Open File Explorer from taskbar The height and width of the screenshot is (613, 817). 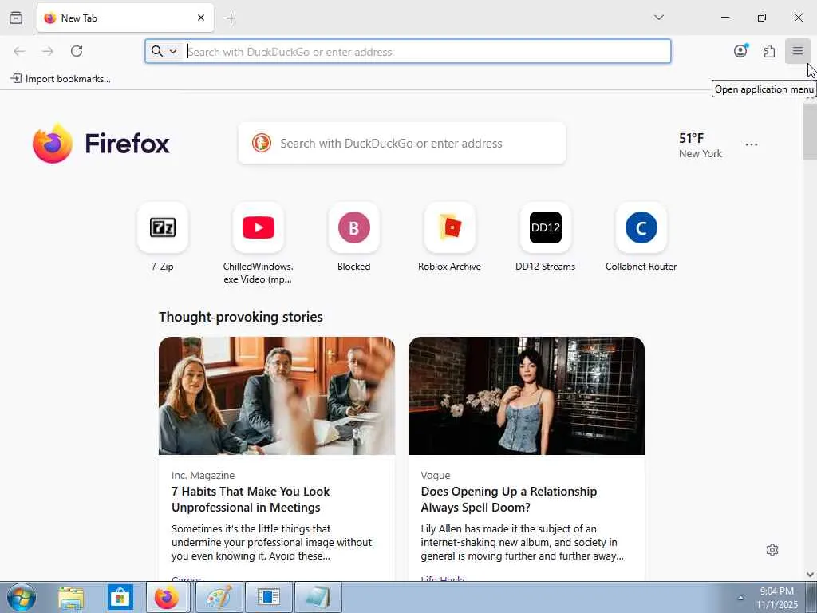[x=71, y=597]
